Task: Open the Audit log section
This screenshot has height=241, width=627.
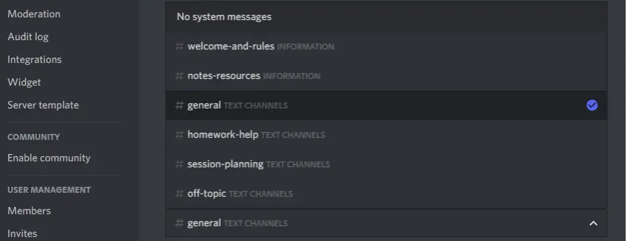Action: (x=28, y=37)
